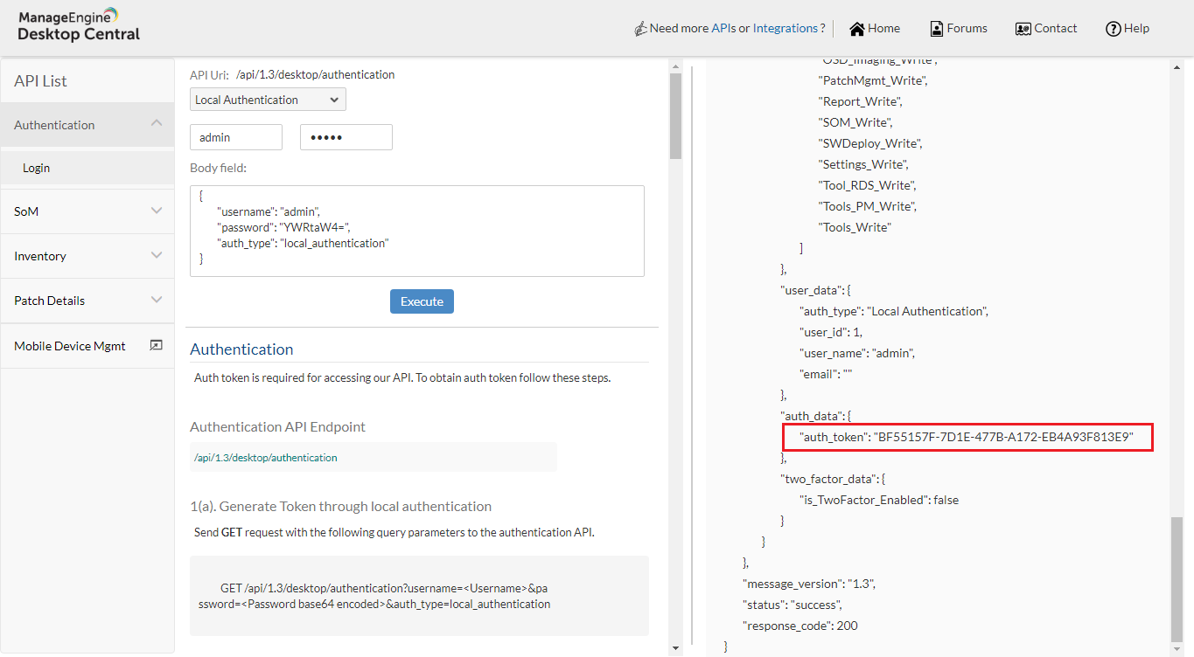The height and width of the screenshot is (657, 1194).
Task: Click the Help question mark icon
Action: click(x=1114, y=29)
